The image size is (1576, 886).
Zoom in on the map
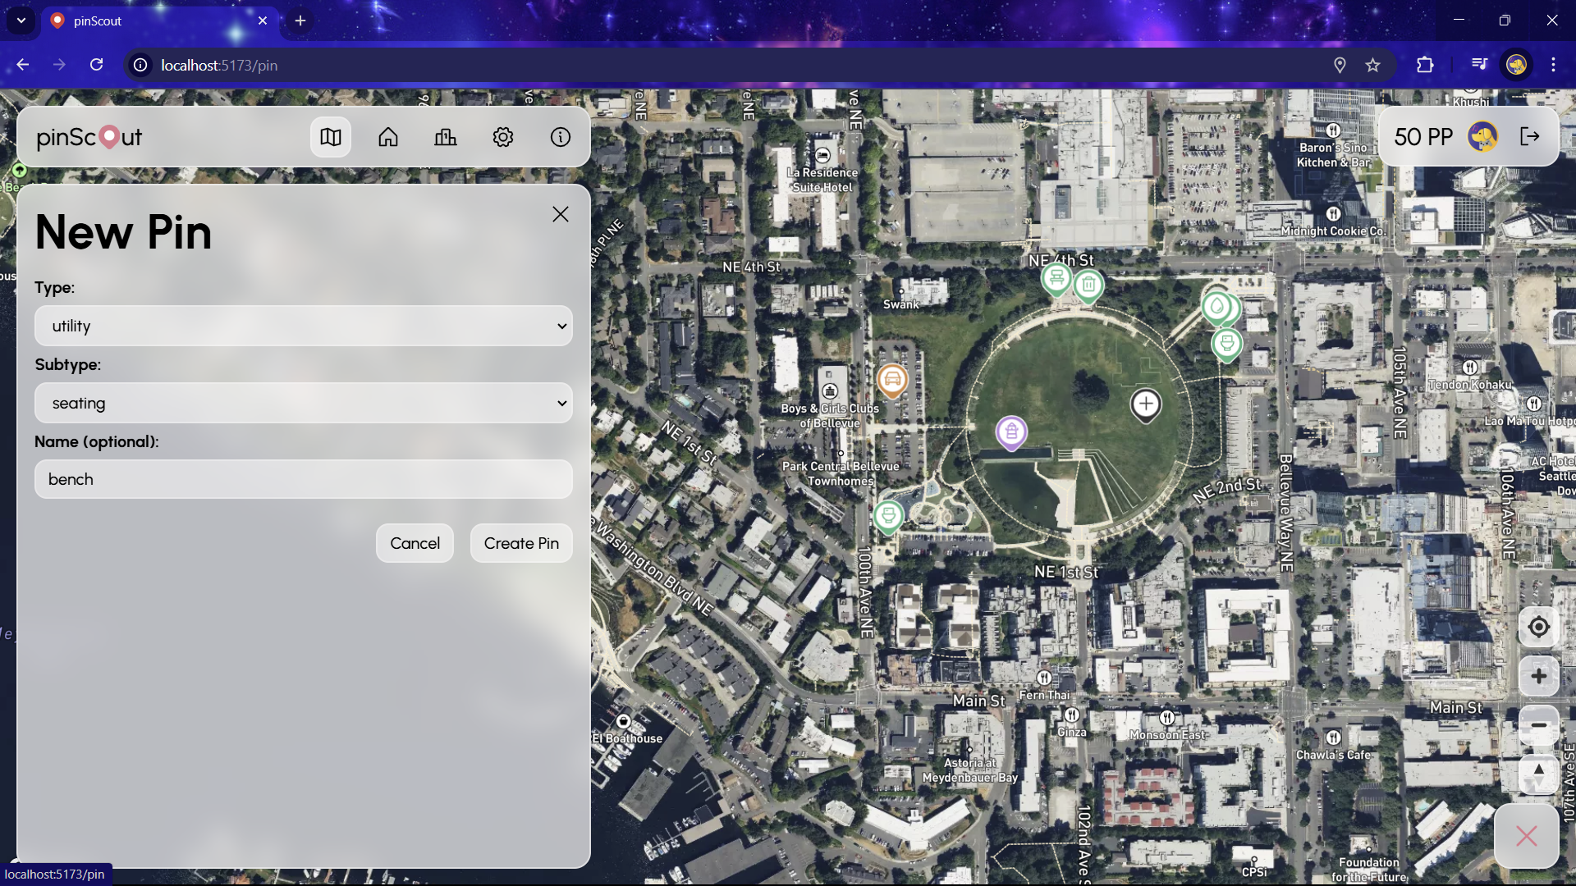[1538, 677]
